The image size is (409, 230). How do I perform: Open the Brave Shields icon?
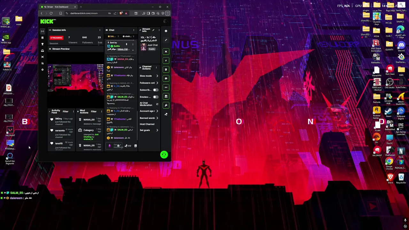click(x=121, y=13)
